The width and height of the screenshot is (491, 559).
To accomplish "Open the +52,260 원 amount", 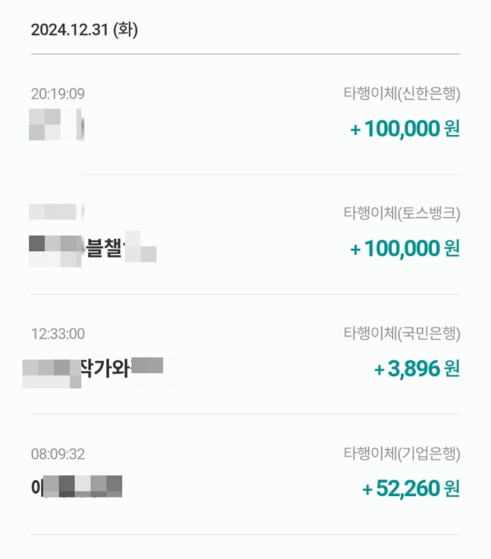I will pos(410,489).
